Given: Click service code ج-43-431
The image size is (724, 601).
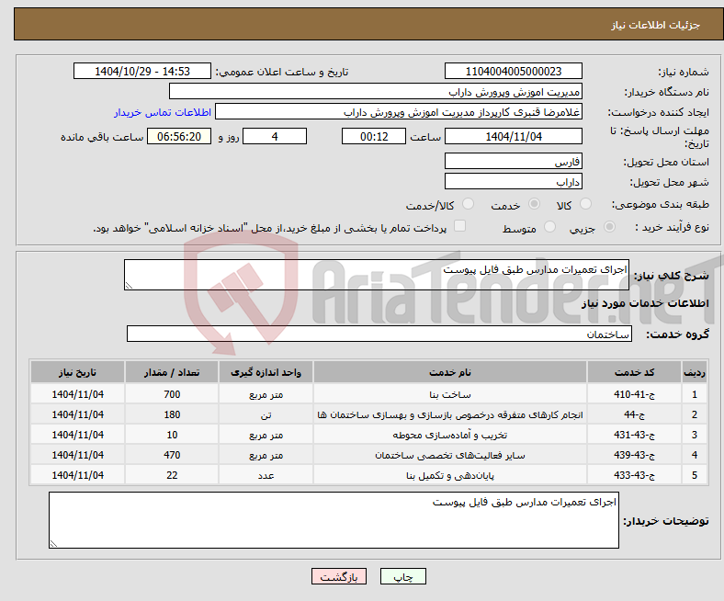Looking at the screenshot, I should click(x=635, y=435).
